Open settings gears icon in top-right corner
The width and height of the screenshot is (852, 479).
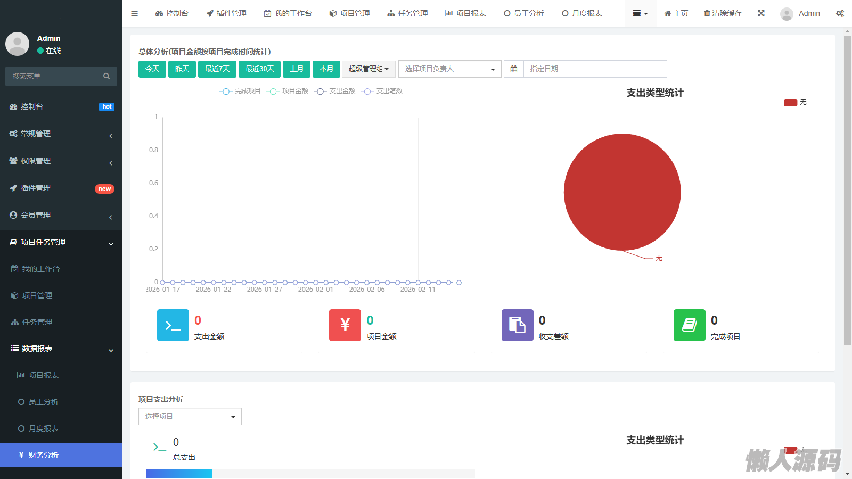tap(840, 13)
